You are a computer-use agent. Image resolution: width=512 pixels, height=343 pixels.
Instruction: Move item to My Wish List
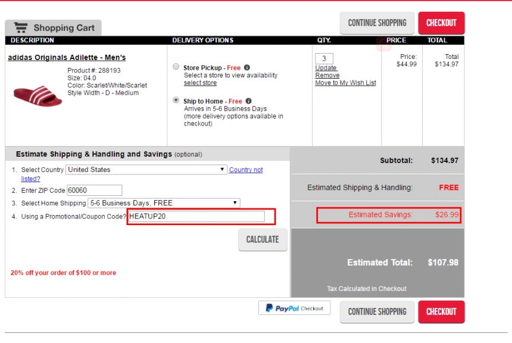pyautogui.click(x=345, y=83)
